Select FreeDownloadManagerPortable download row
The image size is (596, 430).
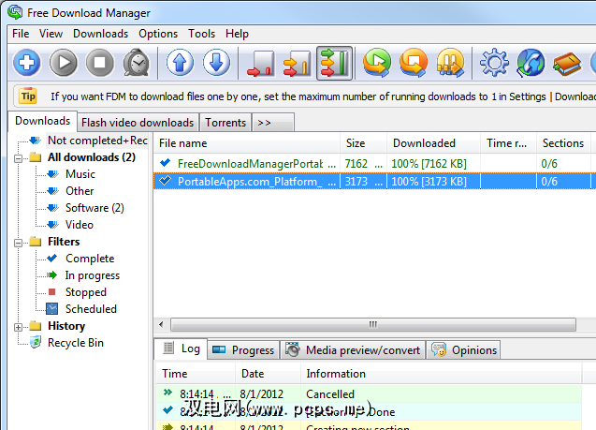(374, 164)
